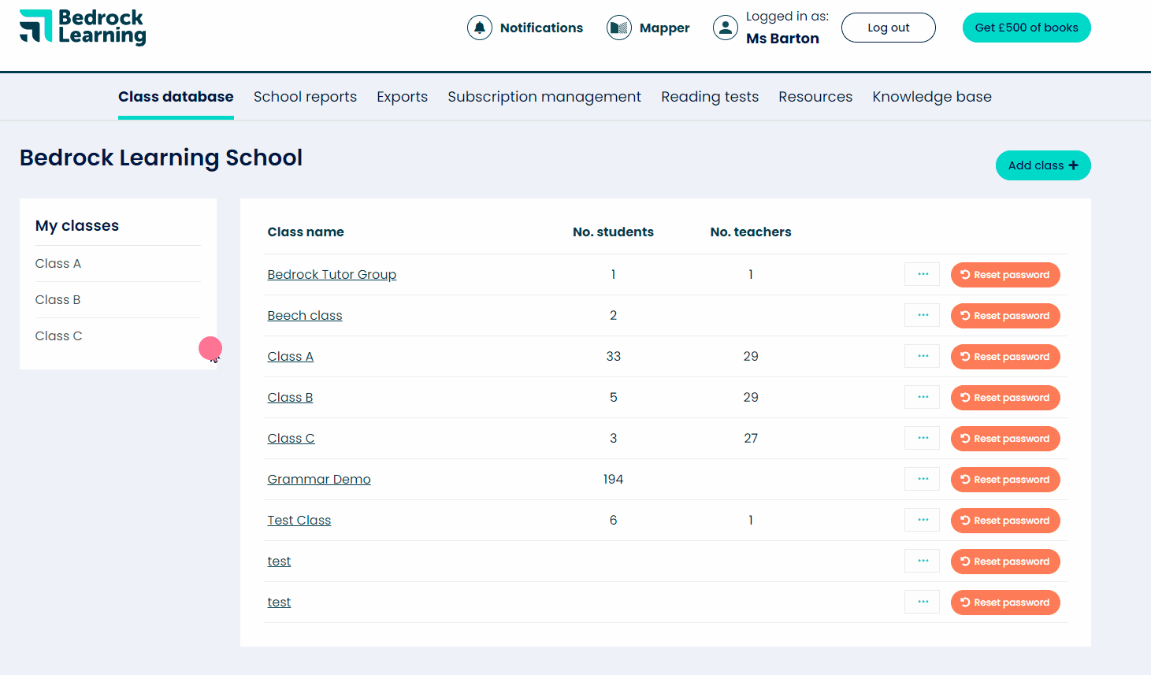Click the No. teachers column header
Image resolution: width=1151 pixels, height=675 pixels.
pos(751,232)
